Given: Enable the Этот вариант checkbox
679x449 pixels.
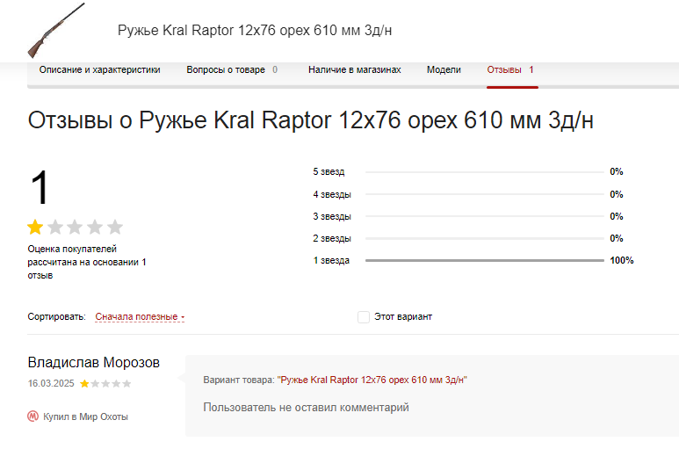Looking at the screenshot, I should [364, 317].
